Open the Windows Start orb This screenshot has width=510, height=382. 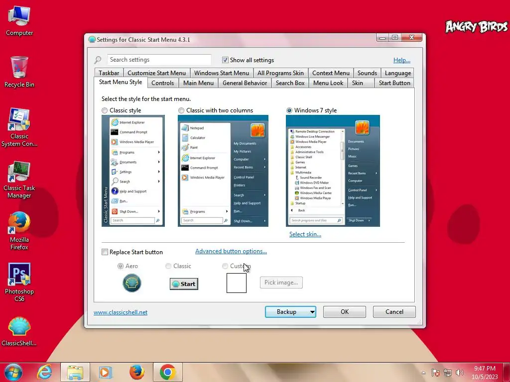[x=13, y=372]
